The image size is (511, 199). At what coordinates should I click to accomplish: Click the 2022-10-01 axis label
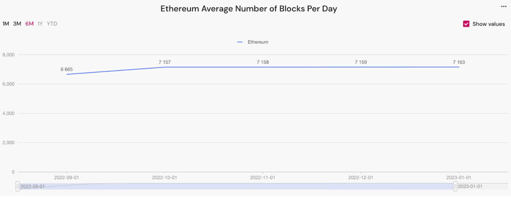coord(165,177)
